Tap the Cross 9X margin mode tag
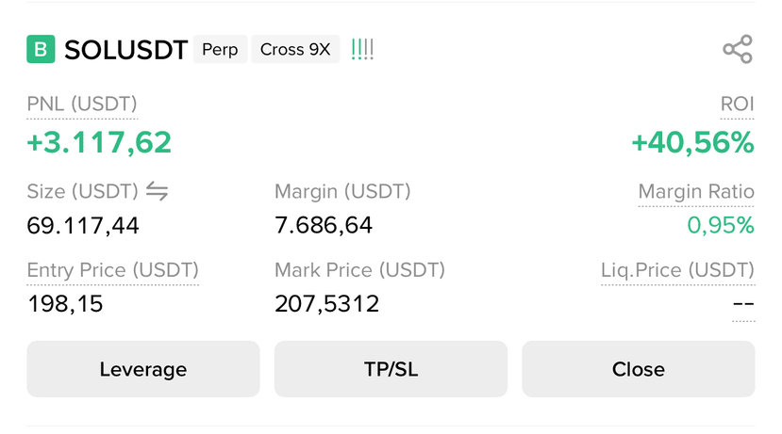 click(x=295, y=49)
